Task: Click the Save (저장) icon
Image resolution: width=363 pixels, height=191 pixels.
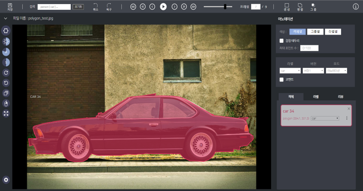Action: coord(10,5)
